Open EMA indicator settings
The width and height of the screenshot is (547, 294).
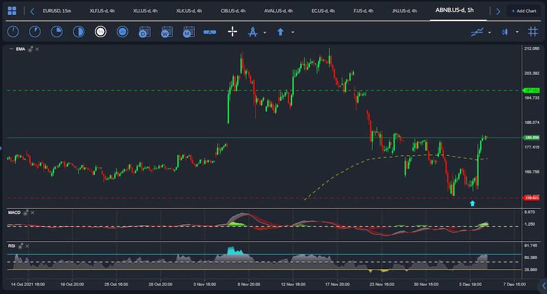[x=27, y=49]
